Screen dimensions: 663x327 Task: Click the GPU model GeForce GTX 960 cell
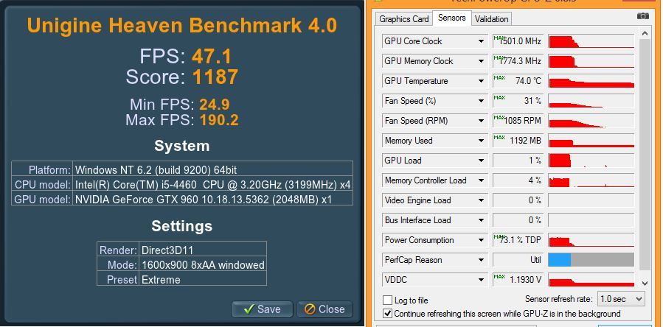click(212, 199)
